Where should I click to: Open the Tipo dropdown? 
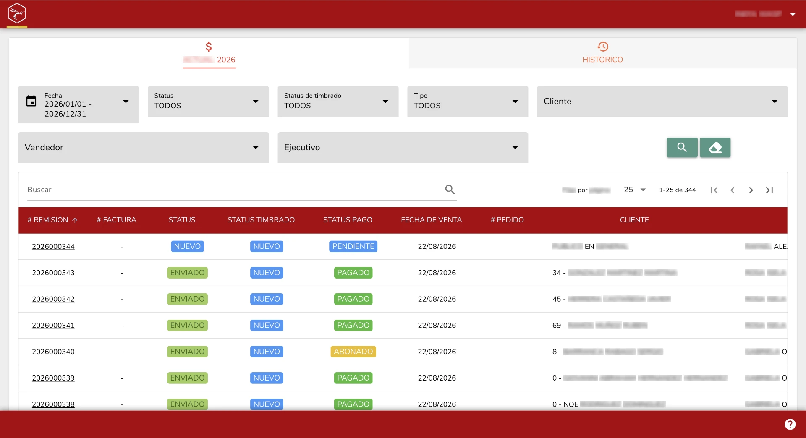(468, 101)
